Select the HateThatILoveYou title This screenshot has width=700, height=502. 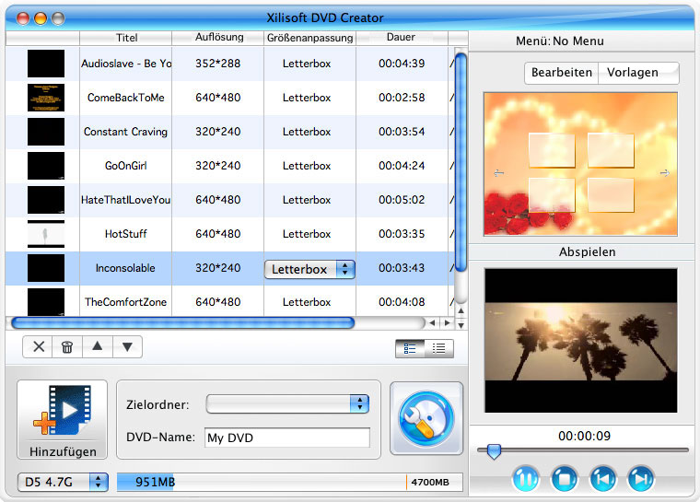(x=126, y=200)
